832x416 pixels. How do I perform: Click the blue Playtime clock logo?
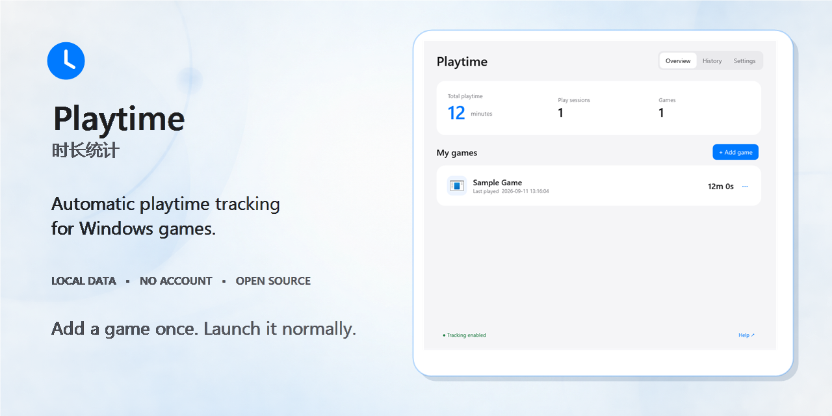pyautogui.click(x=66, y=61)
